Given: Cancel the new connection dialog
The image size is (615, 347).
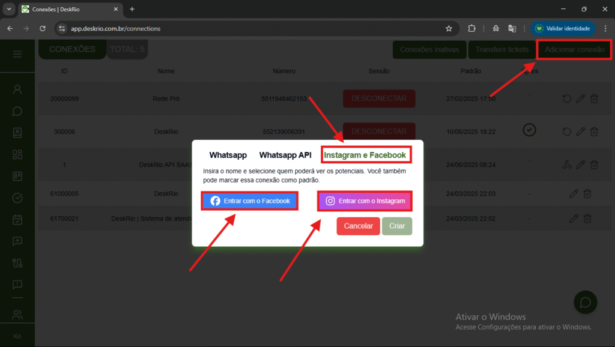Looking at the screenshot, I should tap(358, 226).
